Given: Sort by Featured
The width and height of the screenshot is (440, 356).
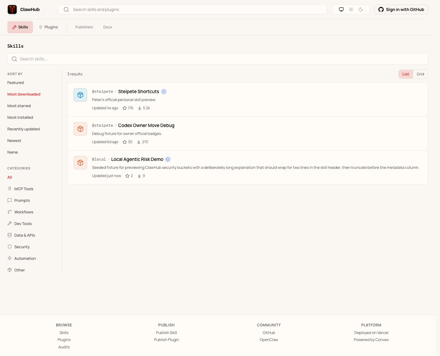Looking at the screenshot, I should (x=16, y=83).
